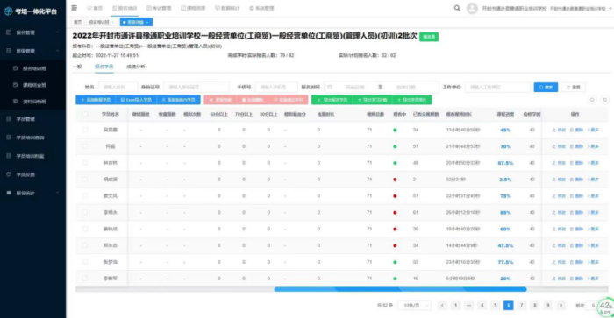Click the 考培一体化平台 logo icon
The height and width of the screenshot is (318, 614).
click(x=8, y=11)
